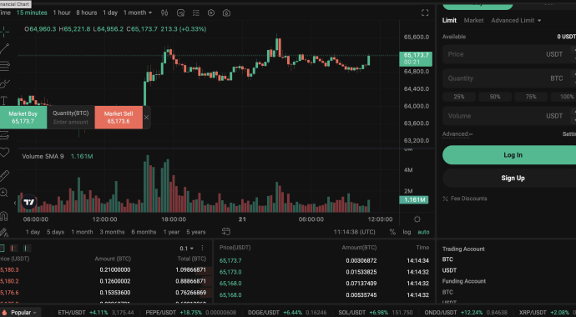Open the Fee Discounts link

[x=469, y=199]
